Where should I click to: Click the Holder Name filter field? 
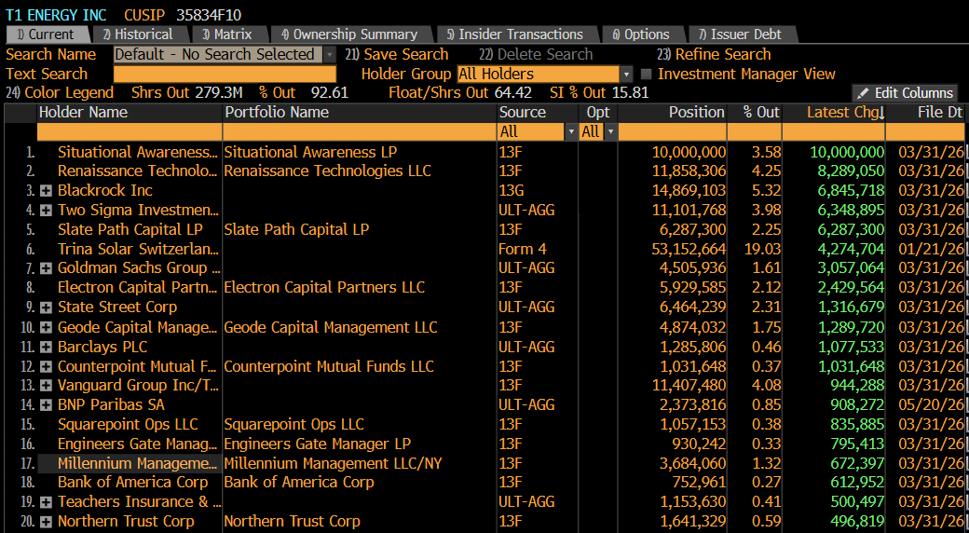[x=130, y=131]
